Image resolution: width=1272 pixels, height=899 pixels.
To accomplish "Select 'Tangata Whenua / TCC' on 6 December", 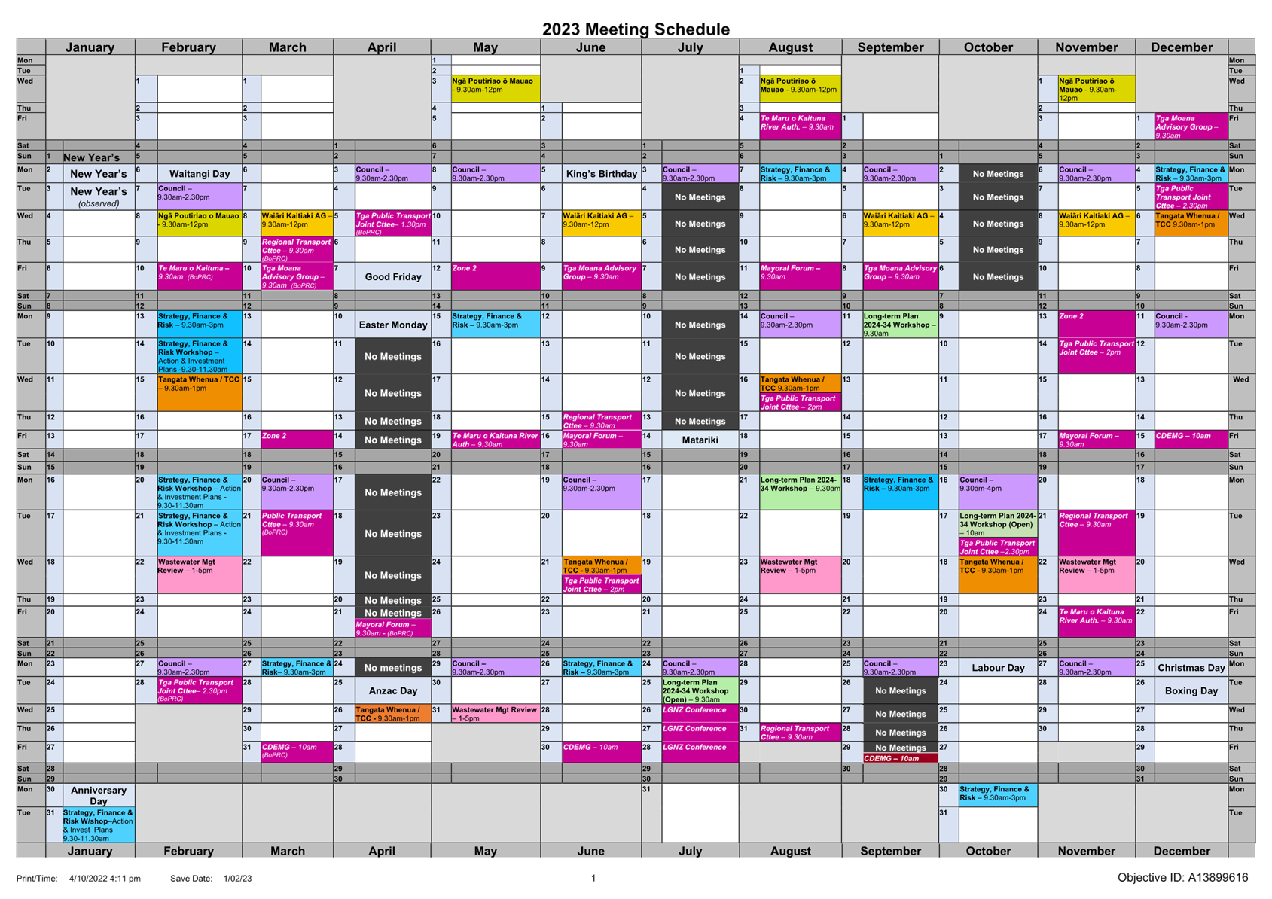I will click(x=1191, y=224).
